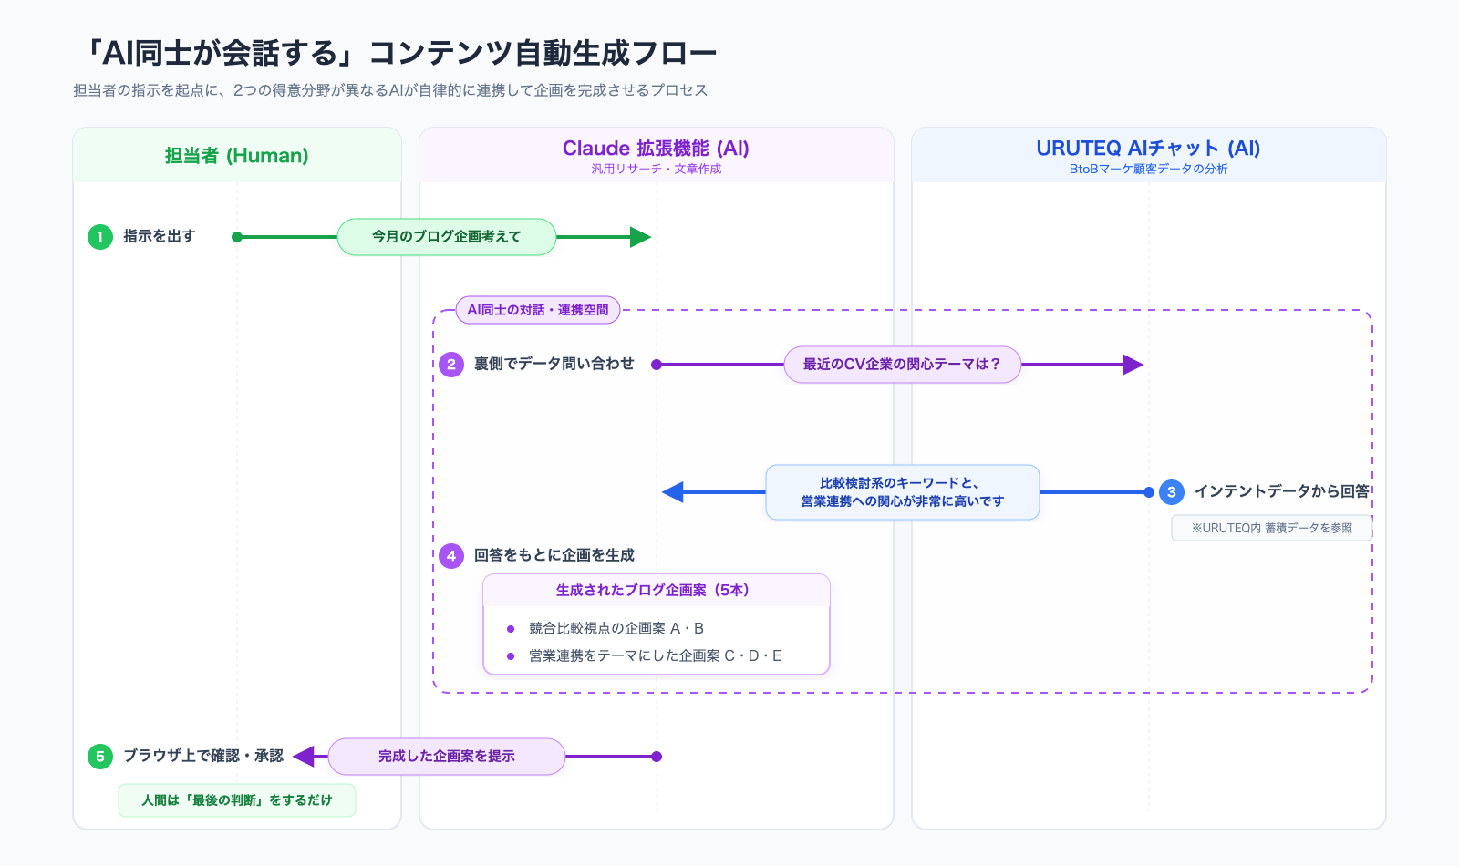Click the 最近のCV企業の関心テーマは？ message pill
Viewport: 1459px width, 866px height.
tap(902, 365)
